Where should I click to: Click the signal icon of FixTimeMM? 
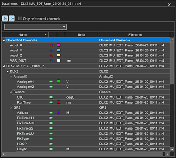(51, 123)
